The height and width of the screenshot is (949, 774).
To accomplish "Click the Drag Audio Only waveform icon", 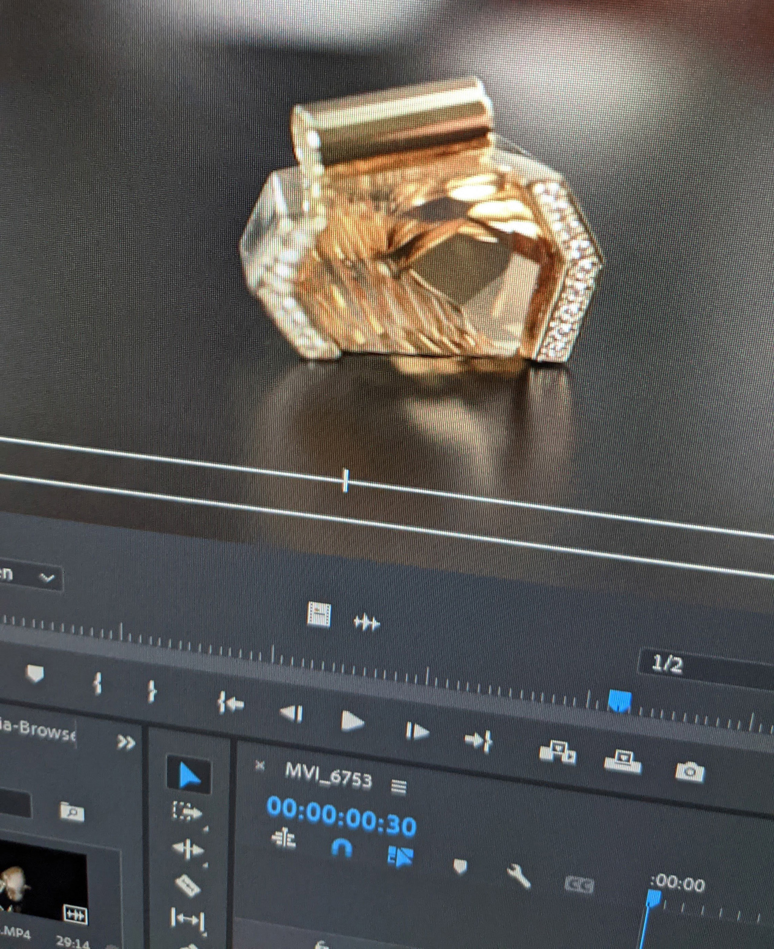I will (x=366, y=622).
